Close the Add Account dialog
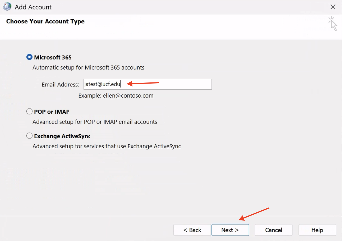 pyautogui.click(x=333, y=7)
